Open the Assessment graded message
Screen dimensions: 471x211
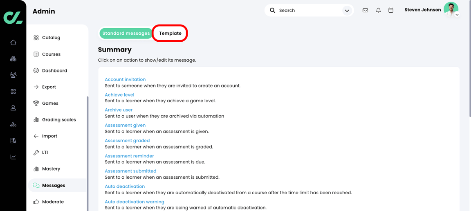(x=128, y=141)
